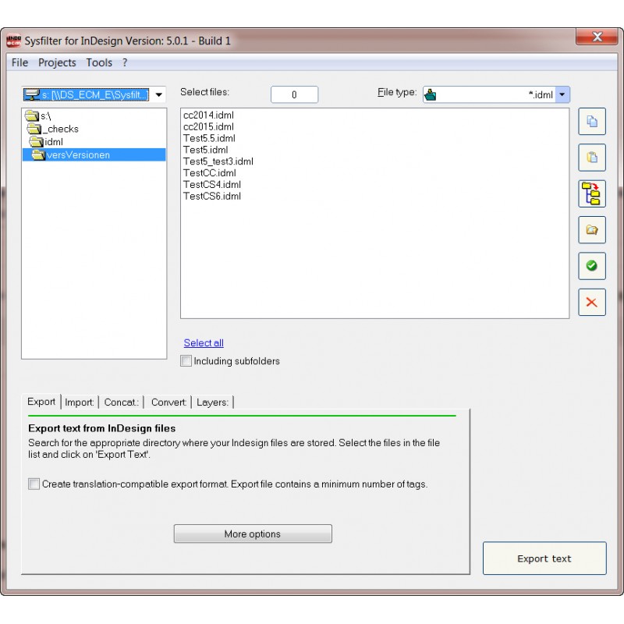Click the paste files icon button
The width and height of the screenshot is (624, 624).
click(x=592, y=158)
